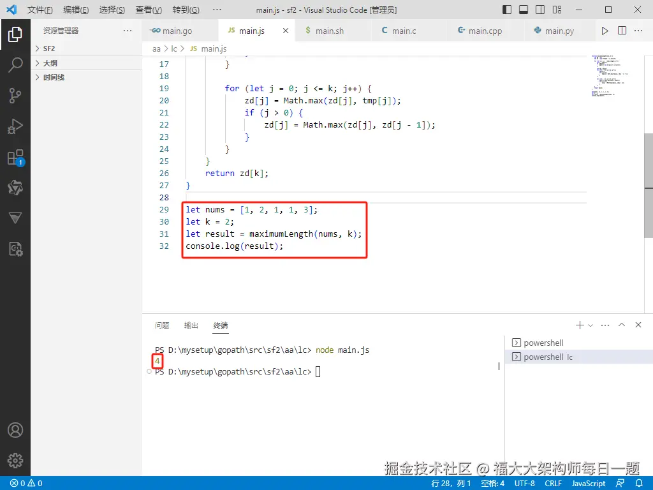Click the feedback icon in status bar
The height and width of the screenshot is (490, 653).
click(620, 483)
